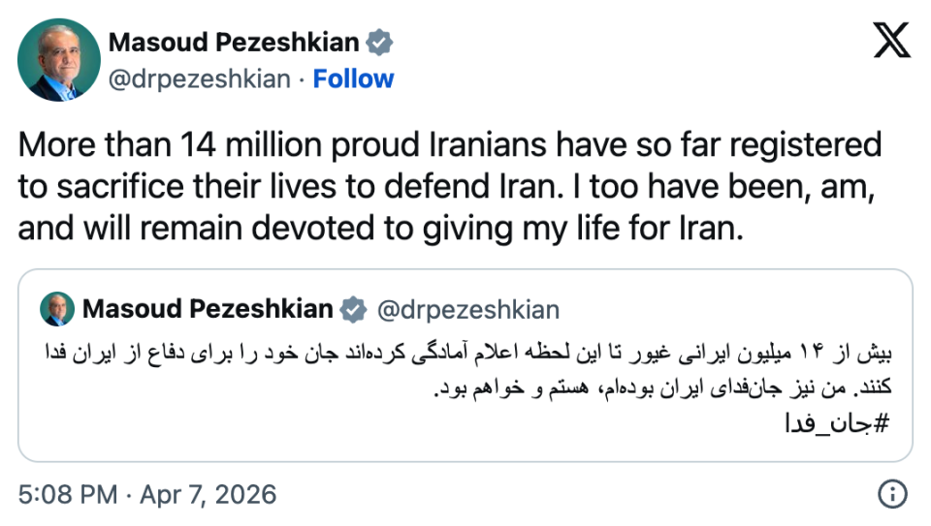
Task: Follow Masoud Pezeshkian
Action: pos(353,78)
